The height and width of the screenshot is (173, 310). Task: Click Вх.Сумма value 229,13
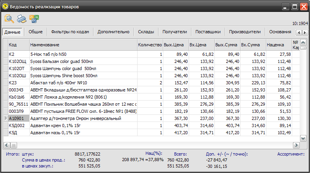(x=253, y=83)
